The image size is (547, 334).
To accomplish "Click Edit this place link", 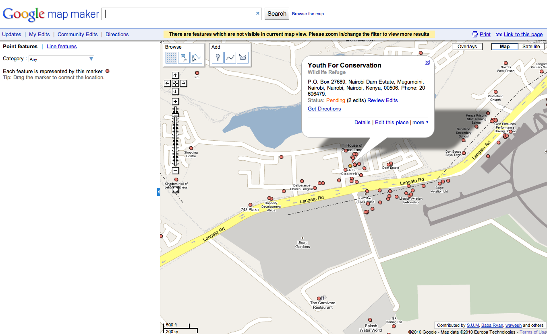I will [392, 123].
